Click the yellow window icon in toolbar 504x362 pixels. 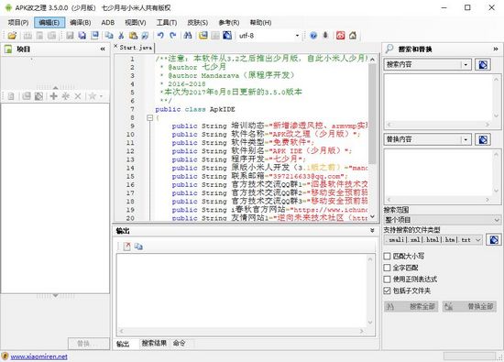pyautogui.click(x=203, y=36)
